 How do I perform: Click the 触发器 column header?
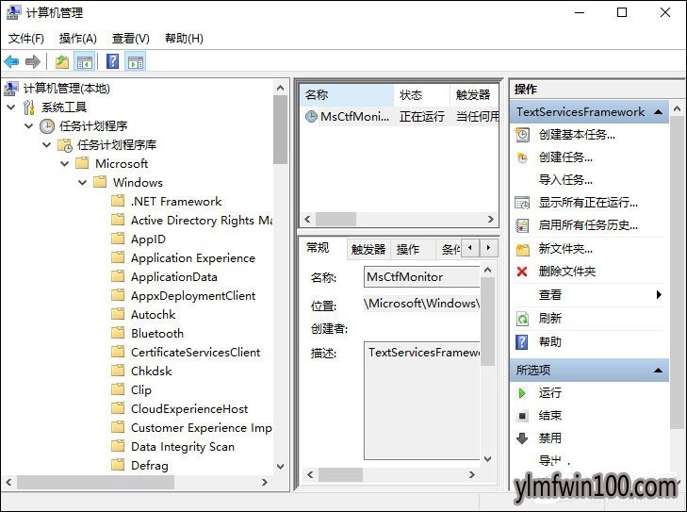click(x=475, y=94)
